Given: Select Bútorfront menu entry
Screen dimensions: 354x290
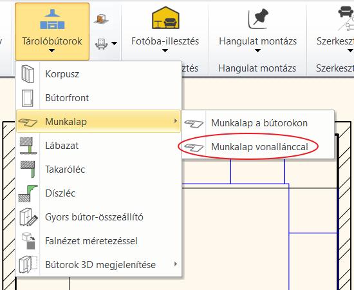Looking at the screenshot, I should [98, 98].
